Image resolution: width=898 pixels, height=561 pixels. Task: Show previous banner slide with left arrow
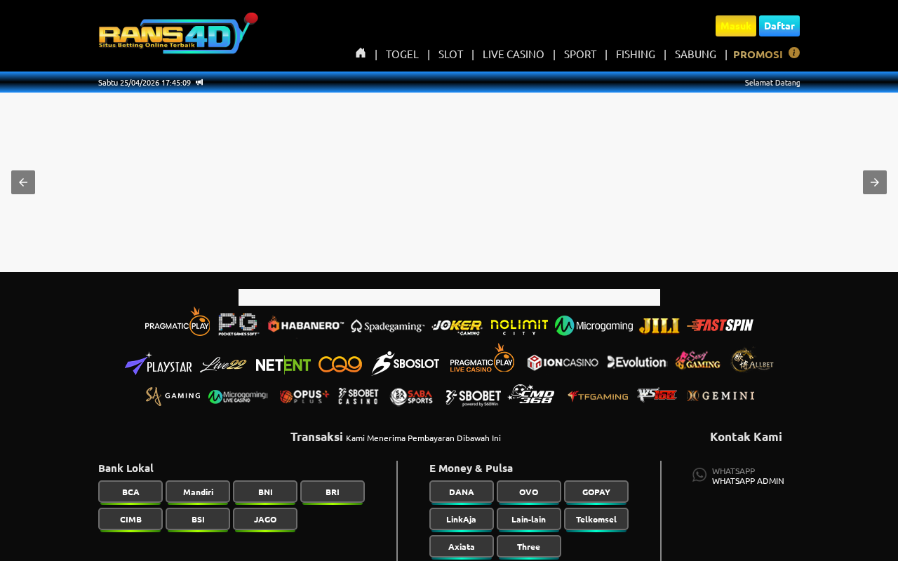coord(23,182)
